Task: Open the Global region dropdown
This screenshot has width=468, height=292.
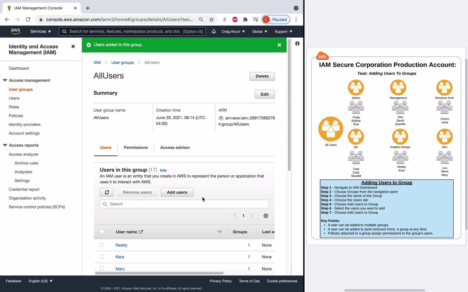Action: (x=260, y=31)
